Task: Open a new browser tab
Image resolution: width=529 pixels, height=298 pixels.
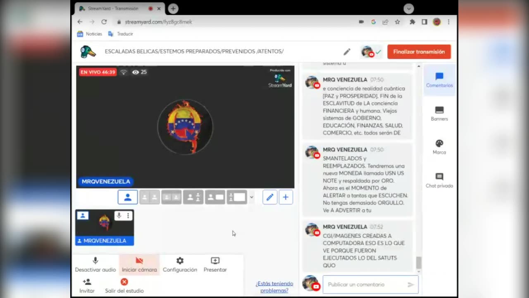Action: pos(173,8)
